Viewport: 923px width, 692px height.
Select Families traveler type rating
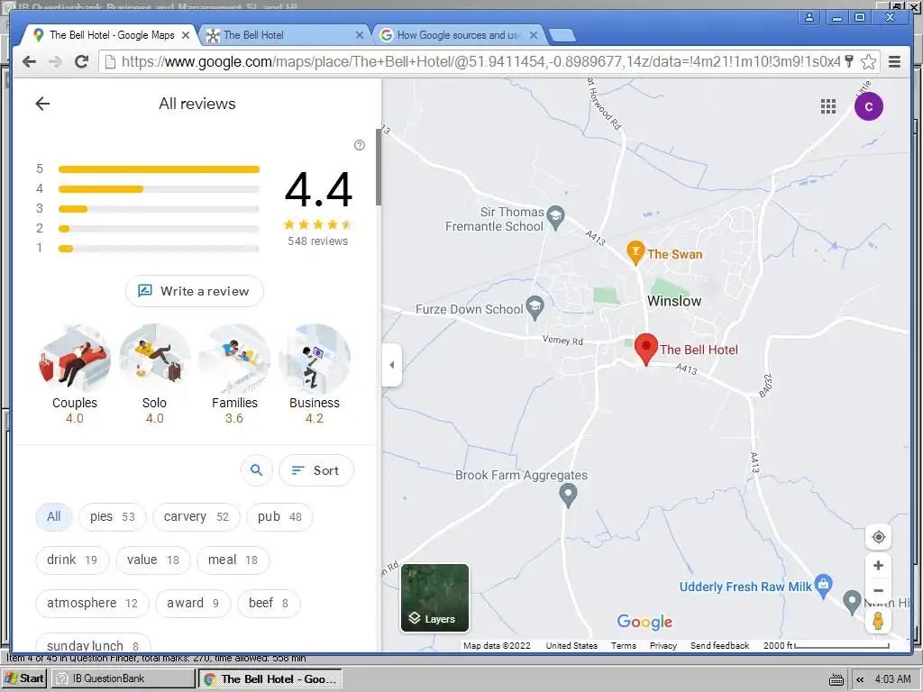tap(234, 374)
